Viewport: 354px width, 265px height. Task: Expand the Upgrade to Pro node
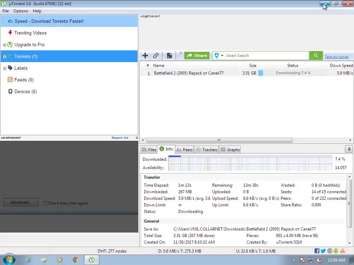click(4, 45)
